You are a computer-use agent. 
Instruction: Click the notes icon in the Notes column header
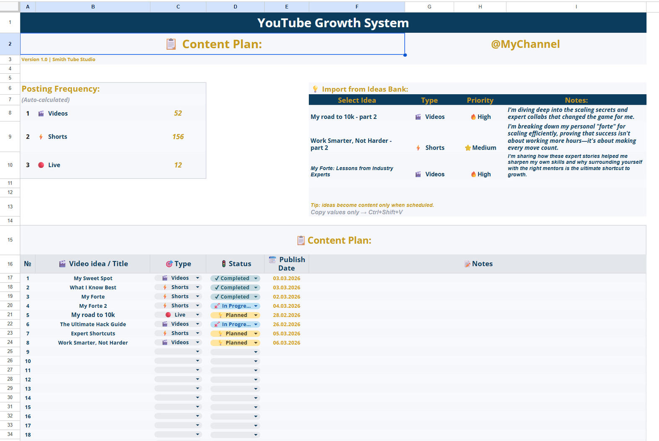[467, 264]
